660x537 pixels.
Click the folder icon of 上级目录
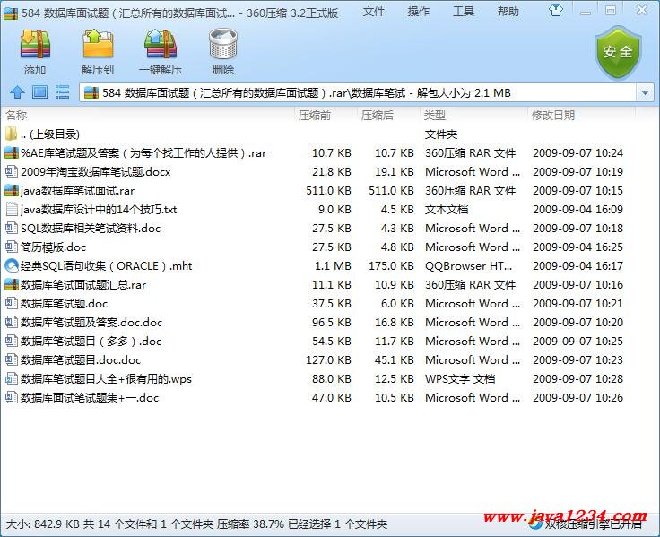coord(11,134)
